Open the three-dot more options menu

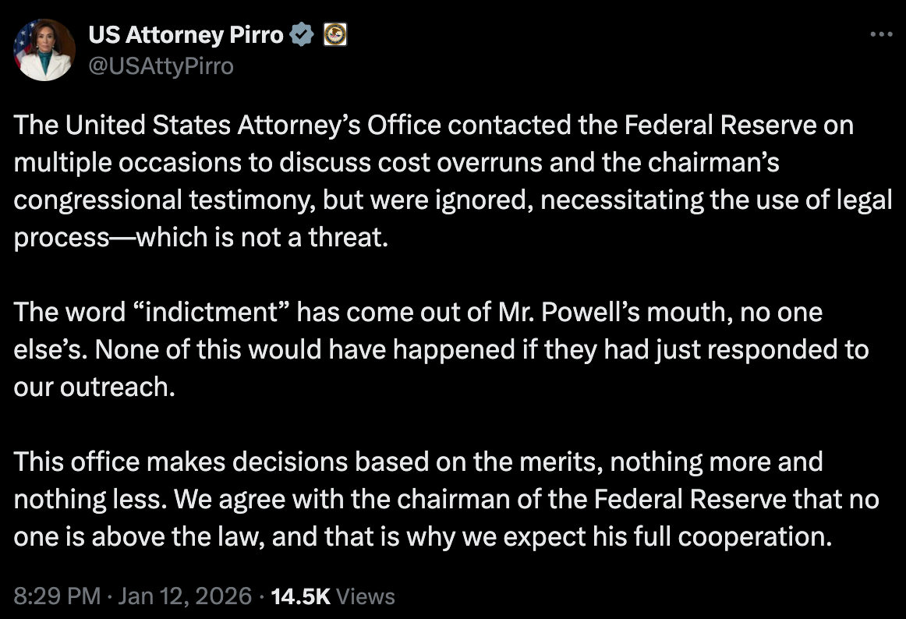coord(880,34)
